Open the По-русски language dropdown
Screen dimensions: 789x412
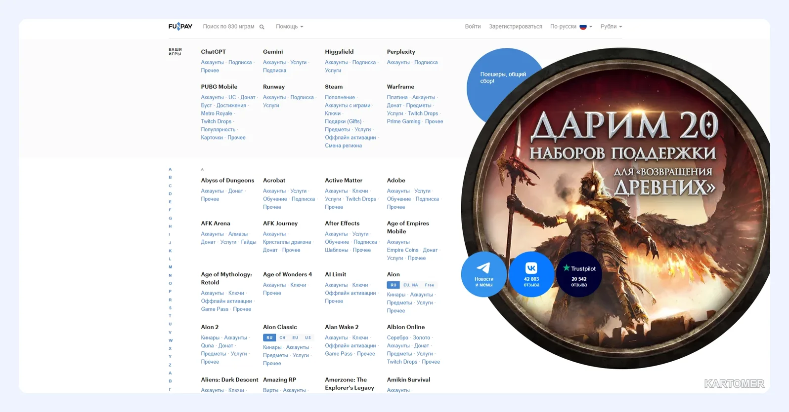coord(571,27)
